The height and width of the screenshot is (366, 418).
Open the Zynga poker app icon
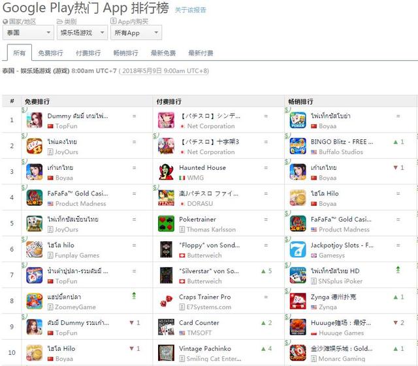coord(298,301)
